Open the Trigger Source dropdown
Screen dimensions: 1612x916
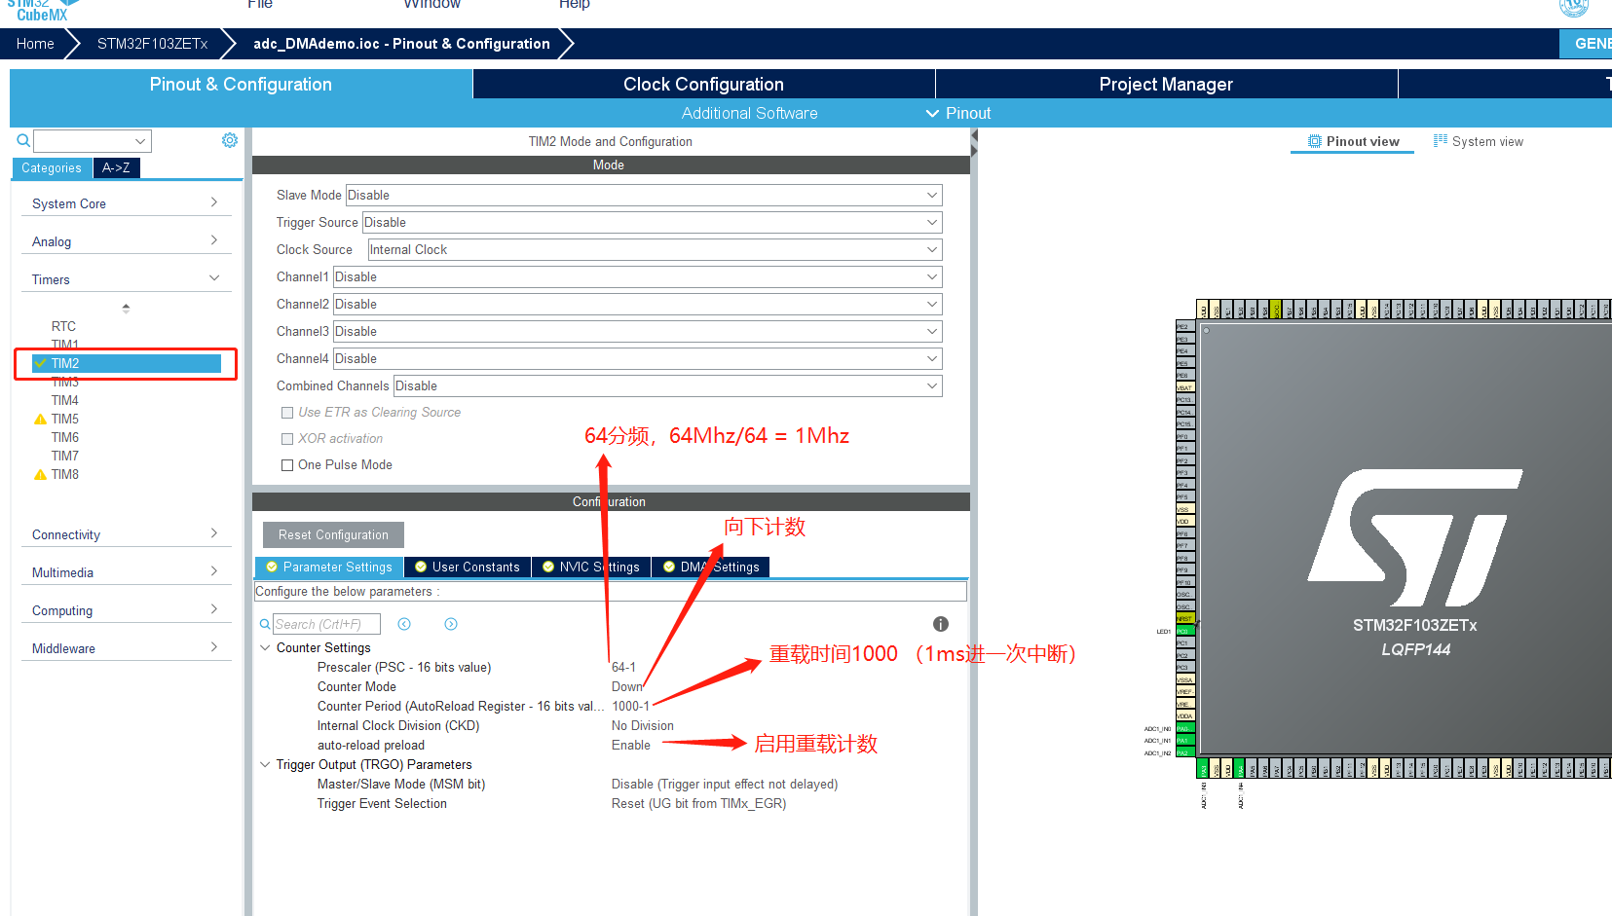(652, 222)
